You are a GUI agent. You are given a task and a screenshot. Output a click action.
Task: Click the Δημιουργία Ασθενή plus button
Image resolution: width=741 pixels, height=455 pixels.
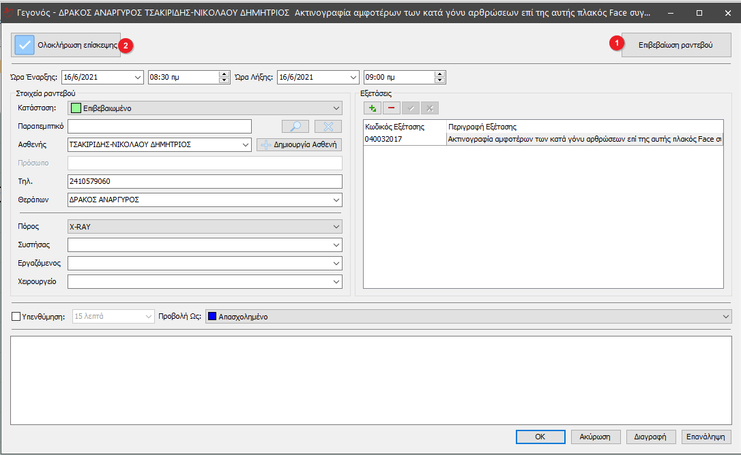299,144
